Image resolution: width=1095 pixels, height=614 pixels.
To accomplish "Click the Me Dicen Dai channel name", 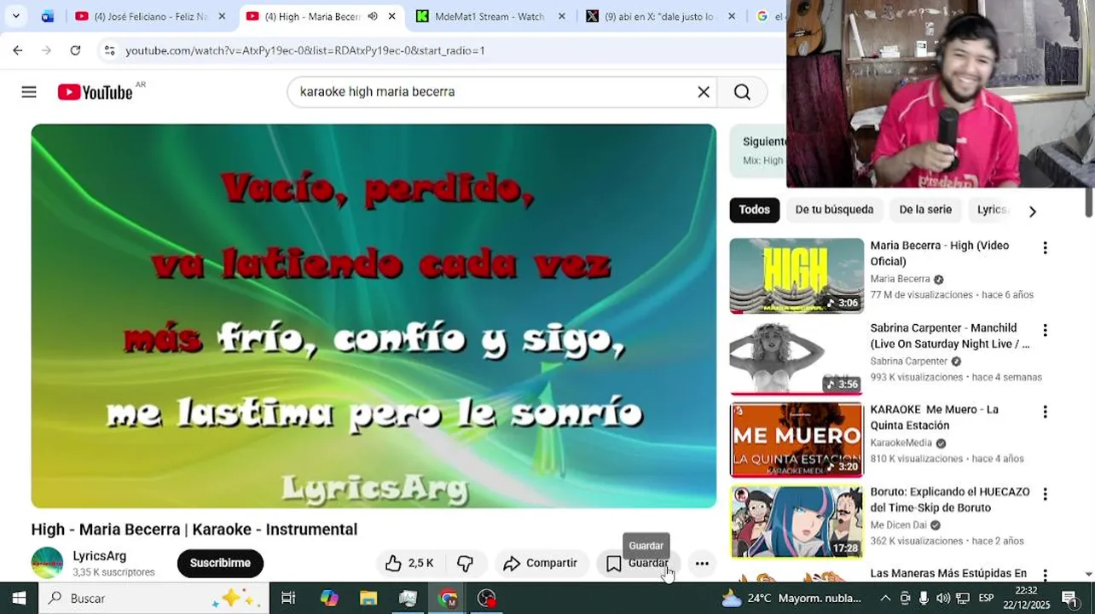I will 898,525.
